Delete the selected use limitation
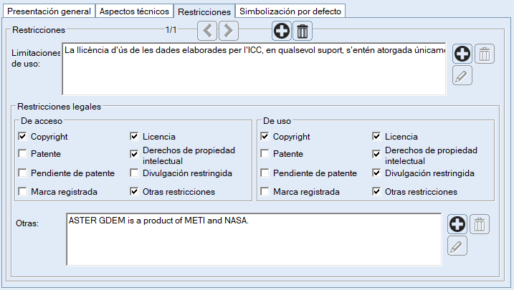This screenshot has width=514, height=290. point(485,54)
